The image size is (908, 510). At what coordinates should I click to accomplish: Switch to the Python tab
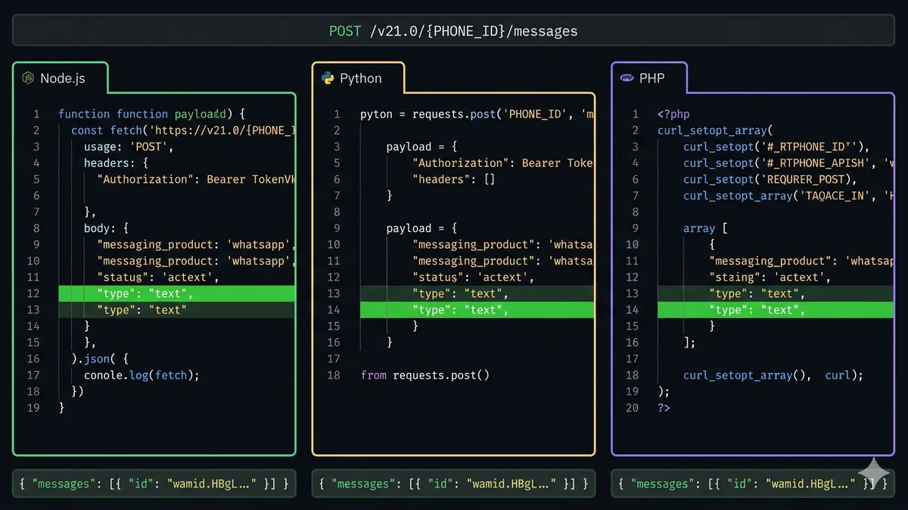pyautogui.click(x=359, y=78)
